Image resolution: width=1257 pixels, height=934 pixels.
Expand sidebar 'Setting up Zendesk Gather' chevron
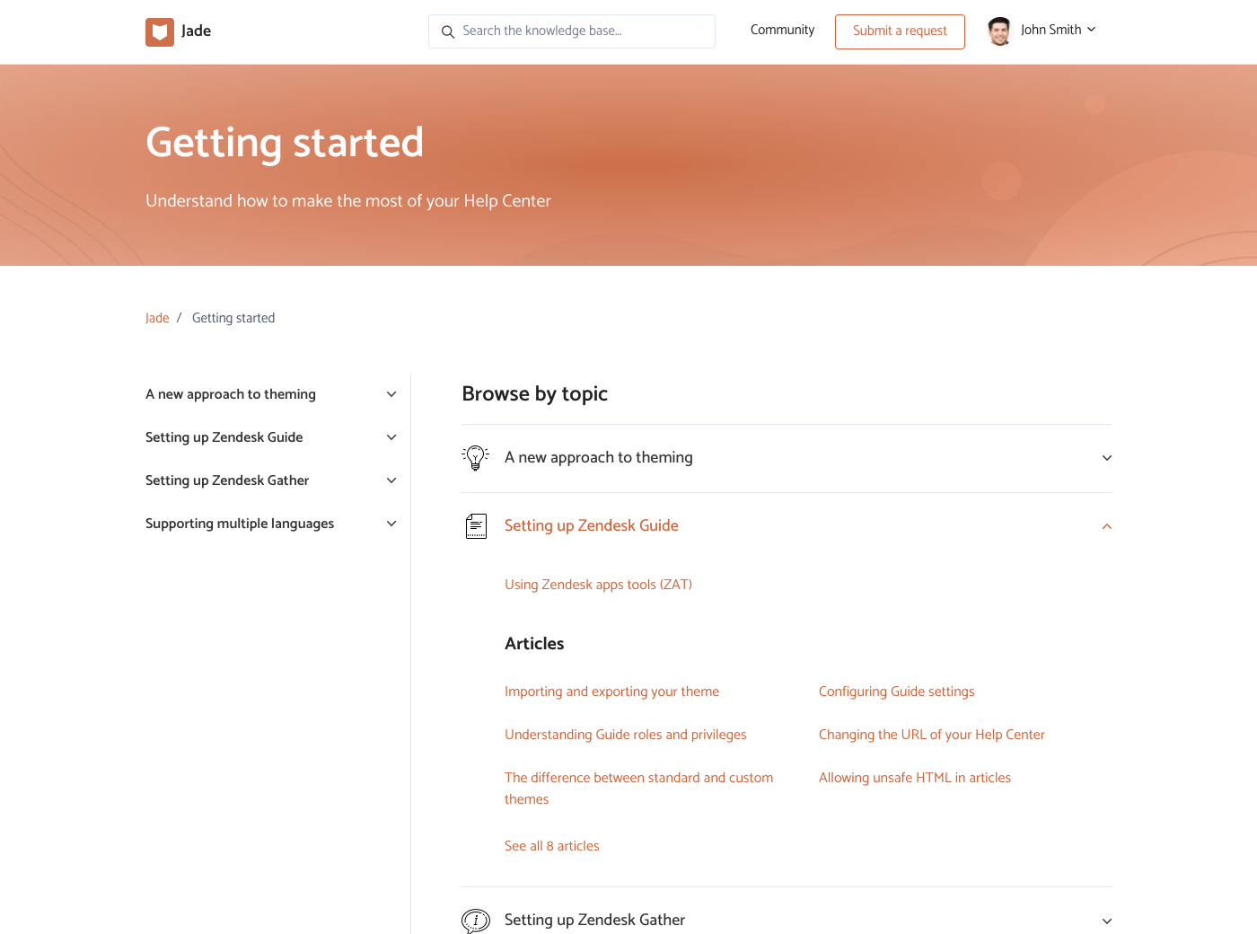pos(391,480)
